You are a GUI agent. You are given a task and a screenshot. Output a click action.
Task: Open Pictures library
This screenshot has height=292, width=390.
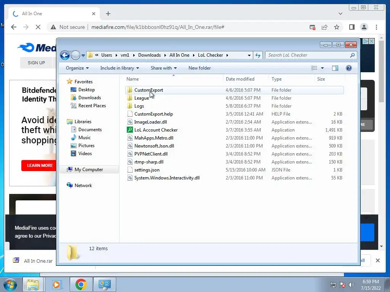[x=86, y=146]
